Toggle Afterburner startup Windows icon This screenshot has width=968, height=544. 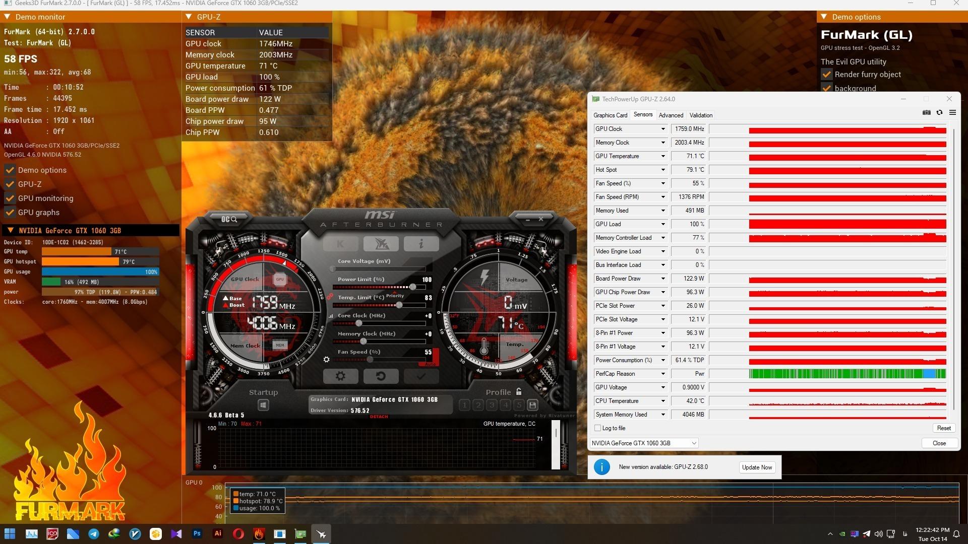coord(263,405)
